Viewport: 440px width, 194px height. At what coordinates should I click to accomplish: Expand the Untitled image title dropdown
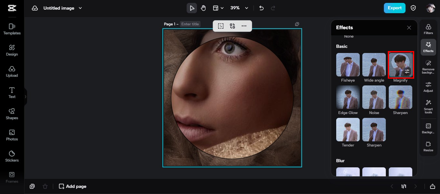pos(80,8)
